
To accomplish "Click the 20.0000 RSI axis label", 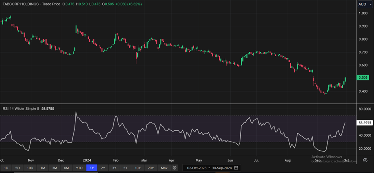I will [364, 149].
